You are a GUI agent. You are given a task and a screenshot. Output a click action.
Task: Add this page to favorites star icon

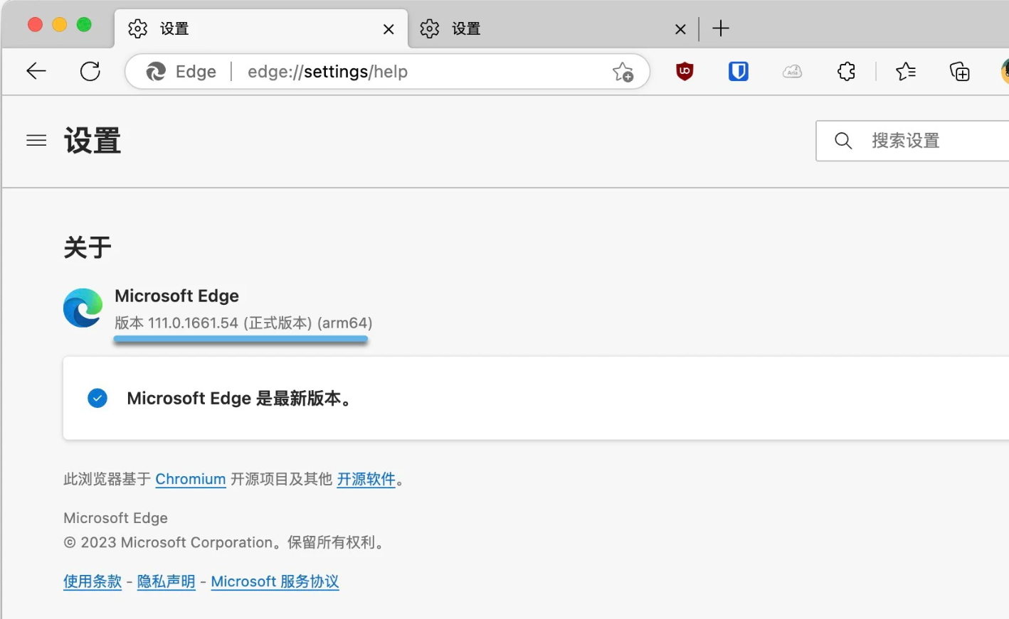pos(623,71)
